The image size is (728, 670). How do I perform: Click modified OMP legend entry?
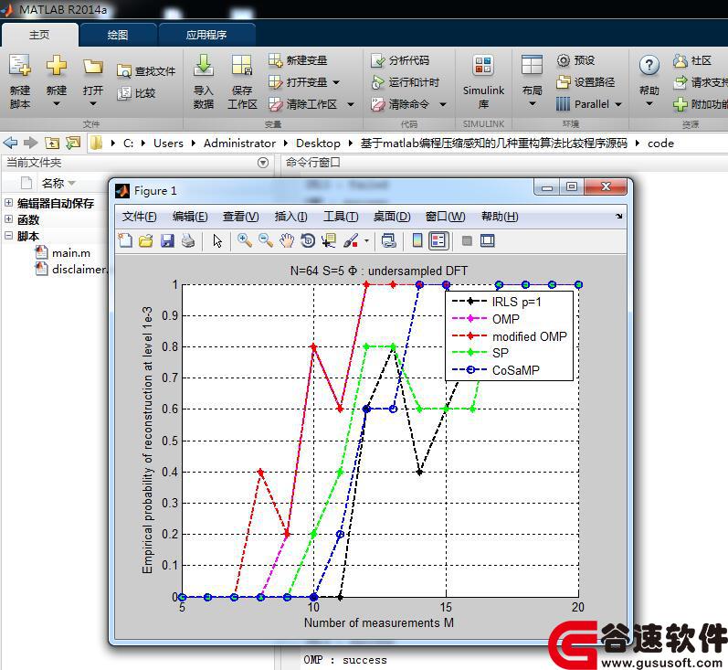pyautogui.click(x=510, y=336)
